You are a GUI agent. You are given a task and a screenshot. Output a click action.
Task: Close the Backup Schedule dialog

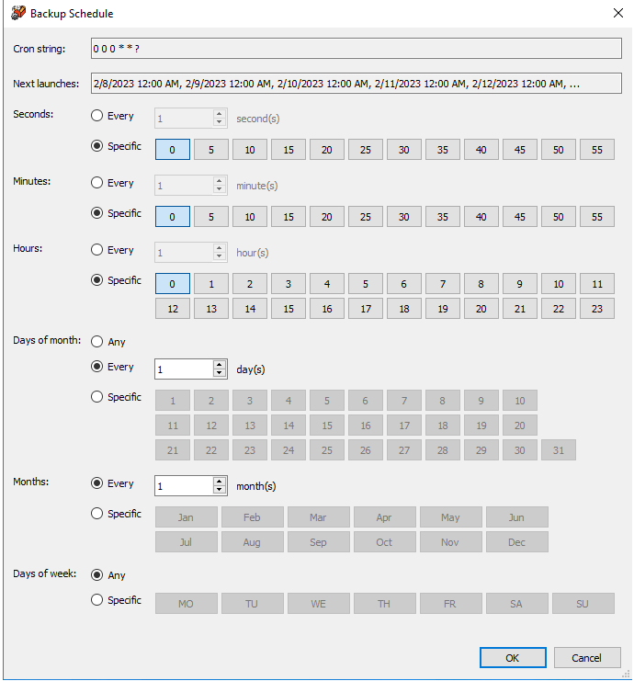pyautogui.click(x=618, y=13)
